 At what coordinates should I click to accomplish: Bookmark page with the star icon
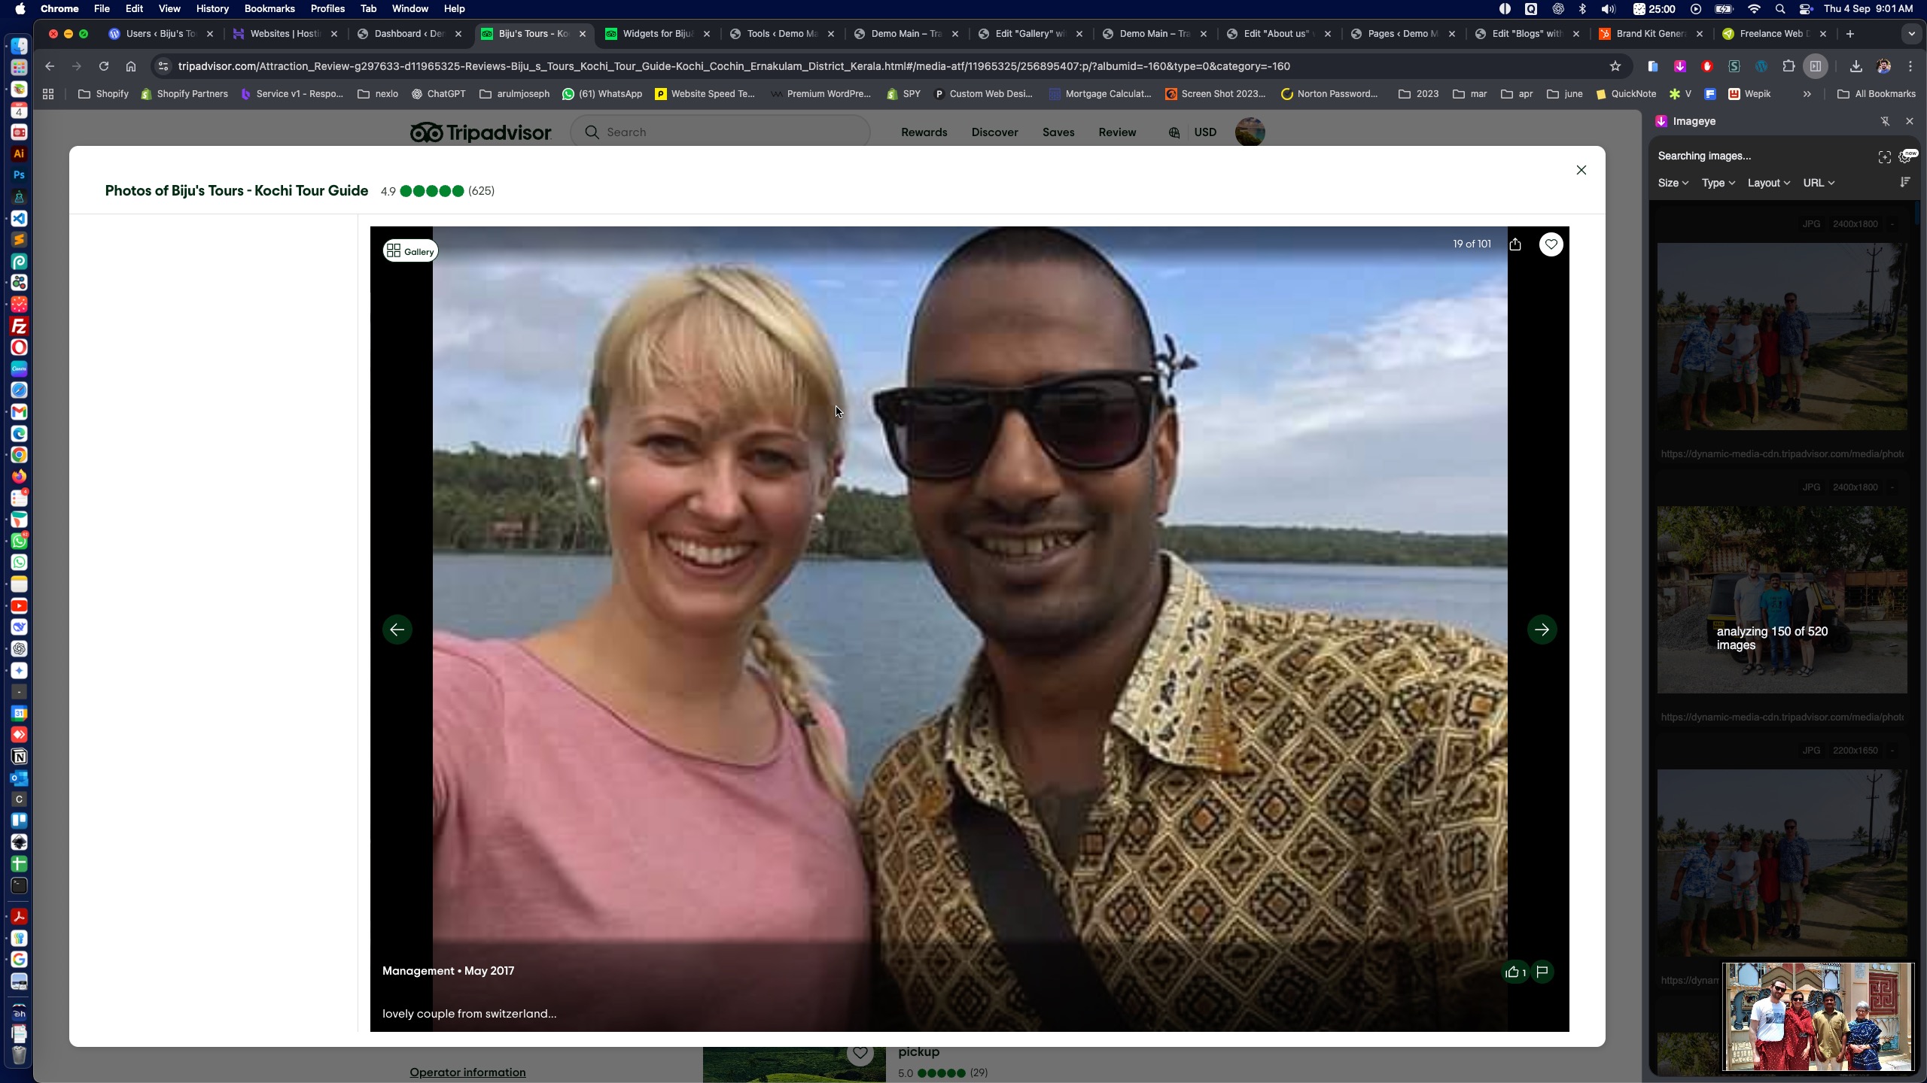pyautogui.click(x=1615, y=66)
